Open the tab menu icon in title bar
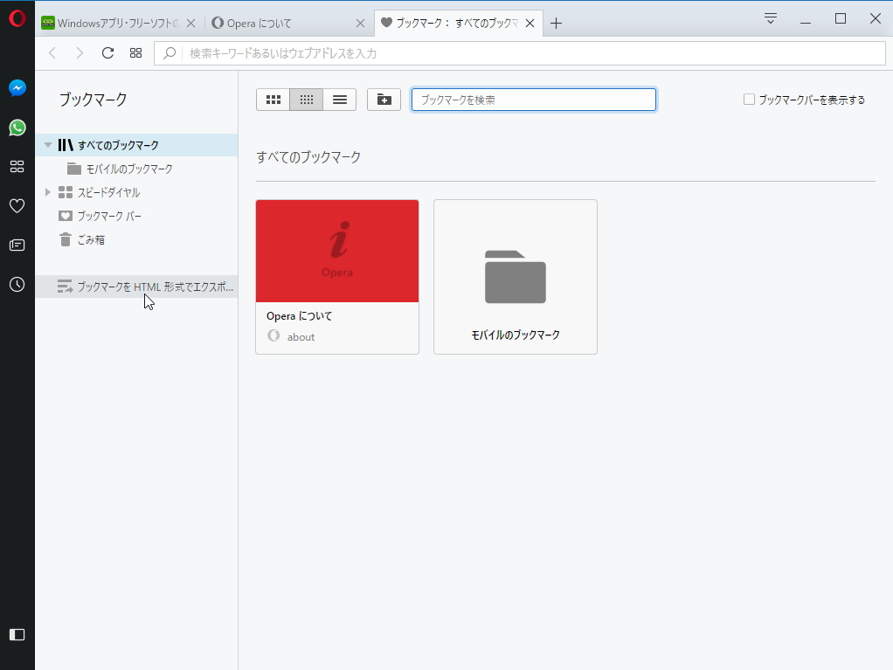Viewport: 893px width, 670px height. point(771,18)
